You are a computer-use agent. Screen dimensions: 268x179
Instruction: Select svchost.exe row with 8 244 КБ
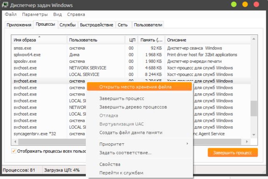[x=131, y=74]
